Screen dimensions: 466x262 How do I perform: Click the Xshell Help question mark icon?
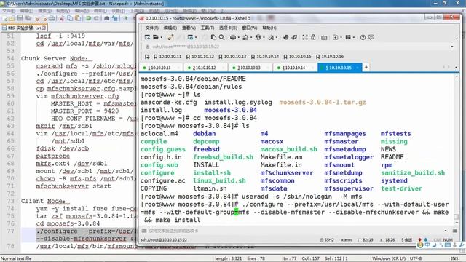[x=363, y=37]
